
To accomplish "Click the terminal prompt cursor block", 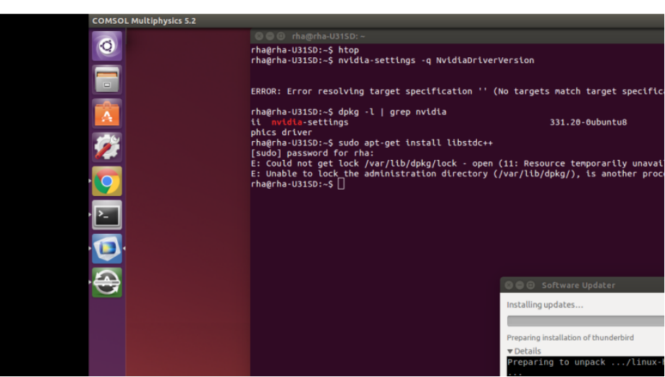I will 341,184.
